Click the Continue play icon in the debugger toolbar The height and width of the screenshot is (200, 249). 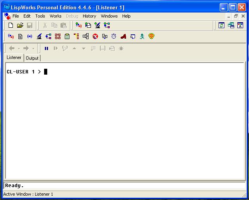(55, 48)
